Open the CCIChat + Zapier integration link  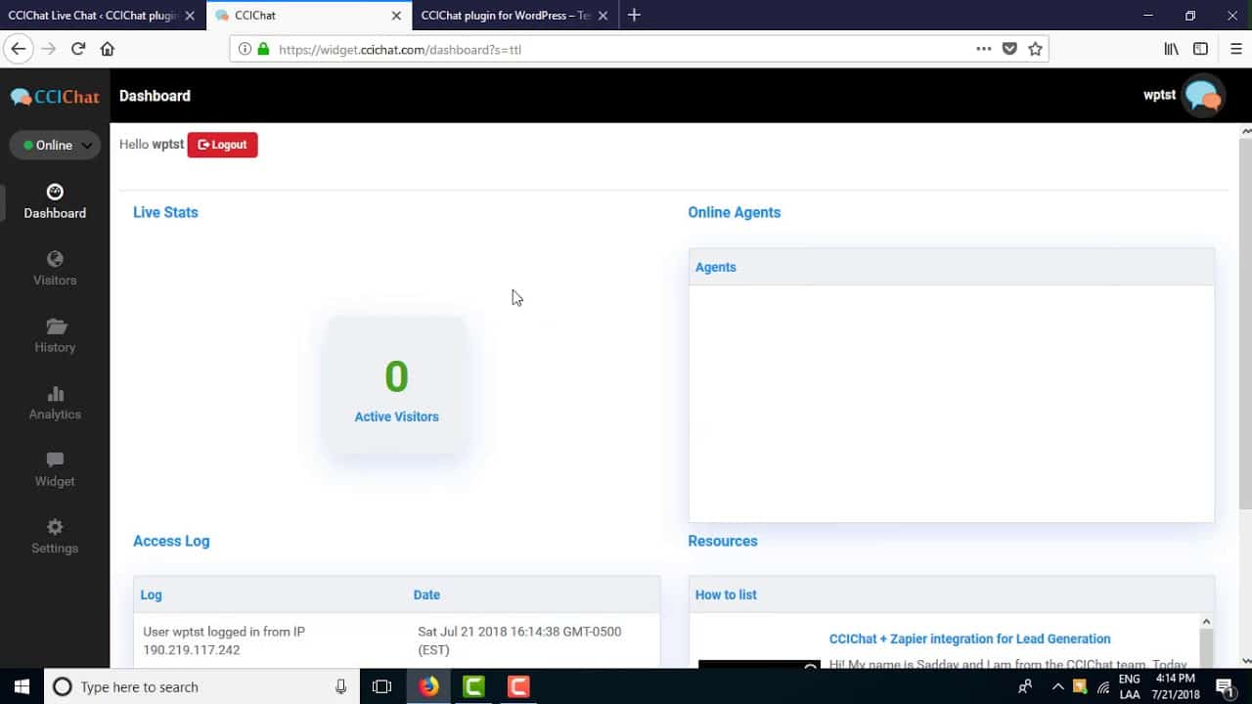(969, 638)
